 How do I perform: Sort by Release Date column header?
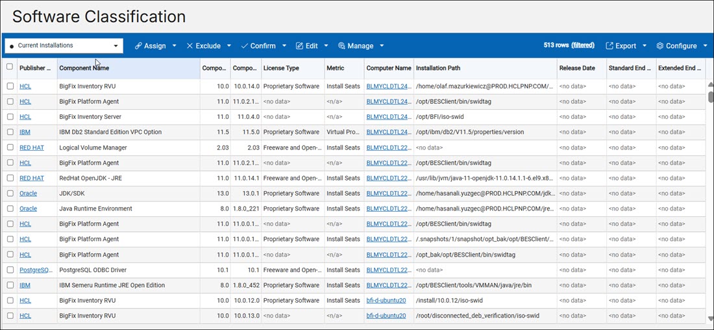pyautogui.click(x=582, y=68)
